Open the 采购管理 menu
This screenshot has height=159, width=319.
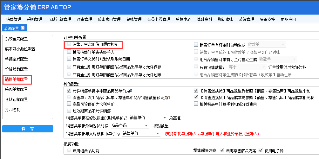(35, 20)
